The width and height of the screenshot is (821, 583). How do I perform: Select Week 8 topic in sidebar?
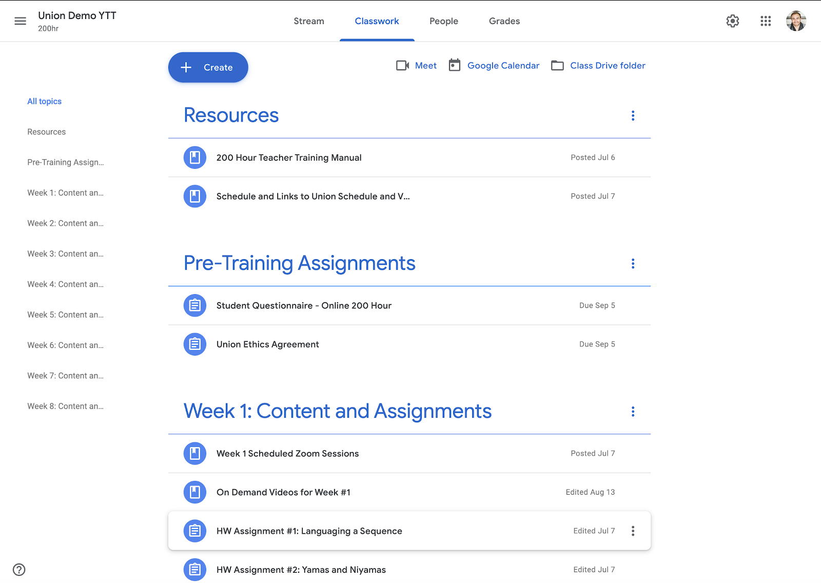(x=66, y=406)
